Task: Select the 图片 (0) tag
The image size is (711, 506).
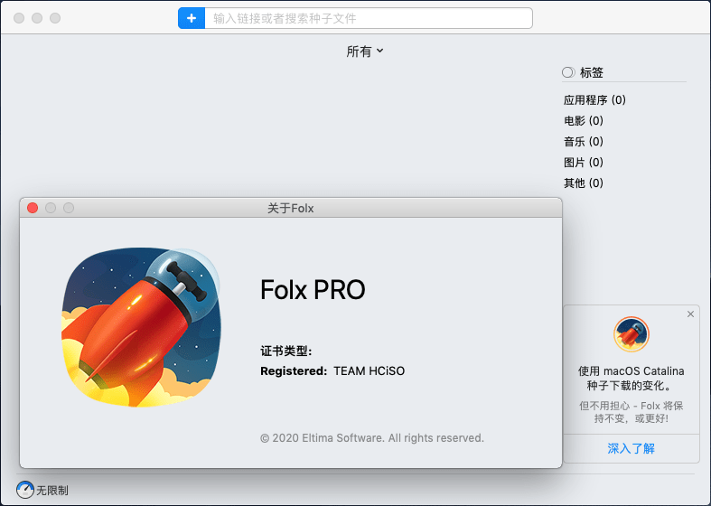Action: pyautogui.click(x=583, y=163)
